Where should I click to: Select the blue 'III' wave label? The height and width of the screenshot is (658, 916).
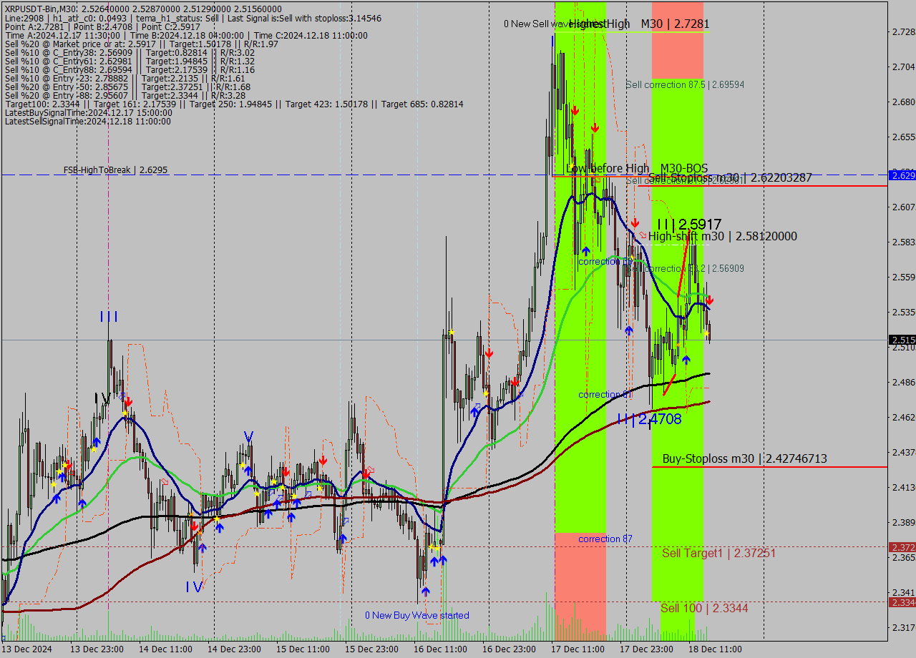109,317
